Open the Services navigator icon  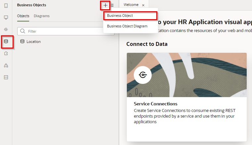point(6,29)
